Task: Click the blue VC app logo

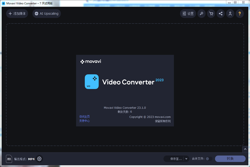Action: tap(92, 82)
